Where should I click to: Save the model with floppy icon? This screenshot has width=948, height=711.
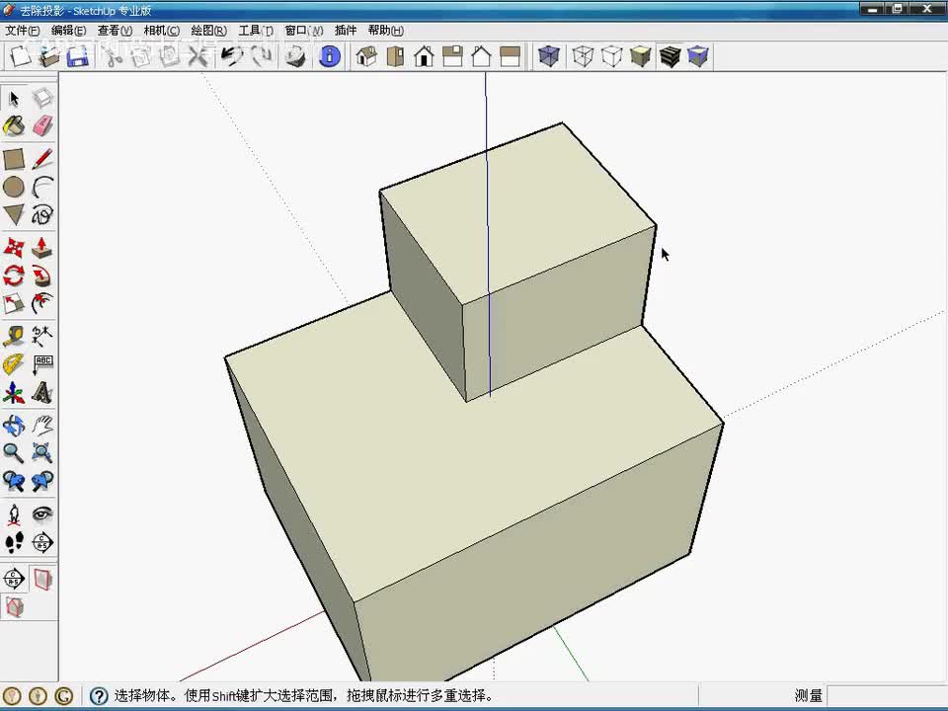78,56
